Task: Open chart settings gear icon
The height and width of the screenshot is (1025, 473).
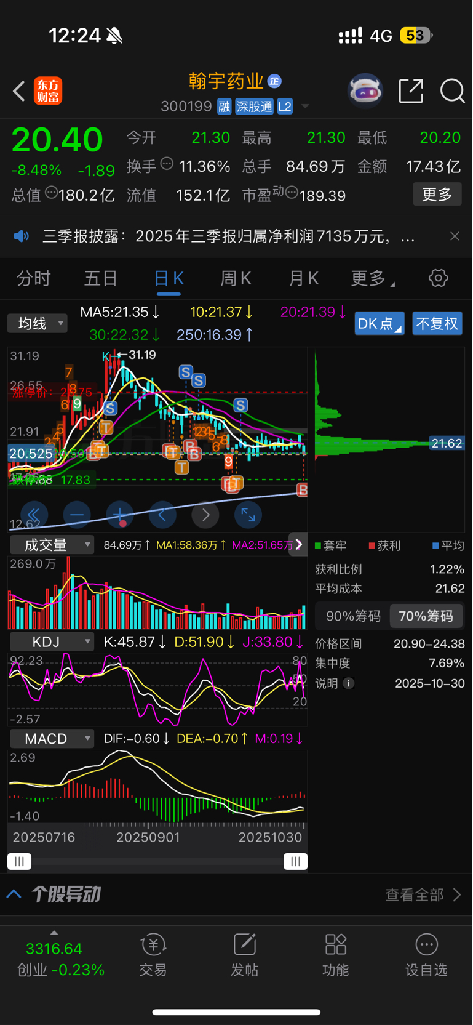Action: pos(439,278)
